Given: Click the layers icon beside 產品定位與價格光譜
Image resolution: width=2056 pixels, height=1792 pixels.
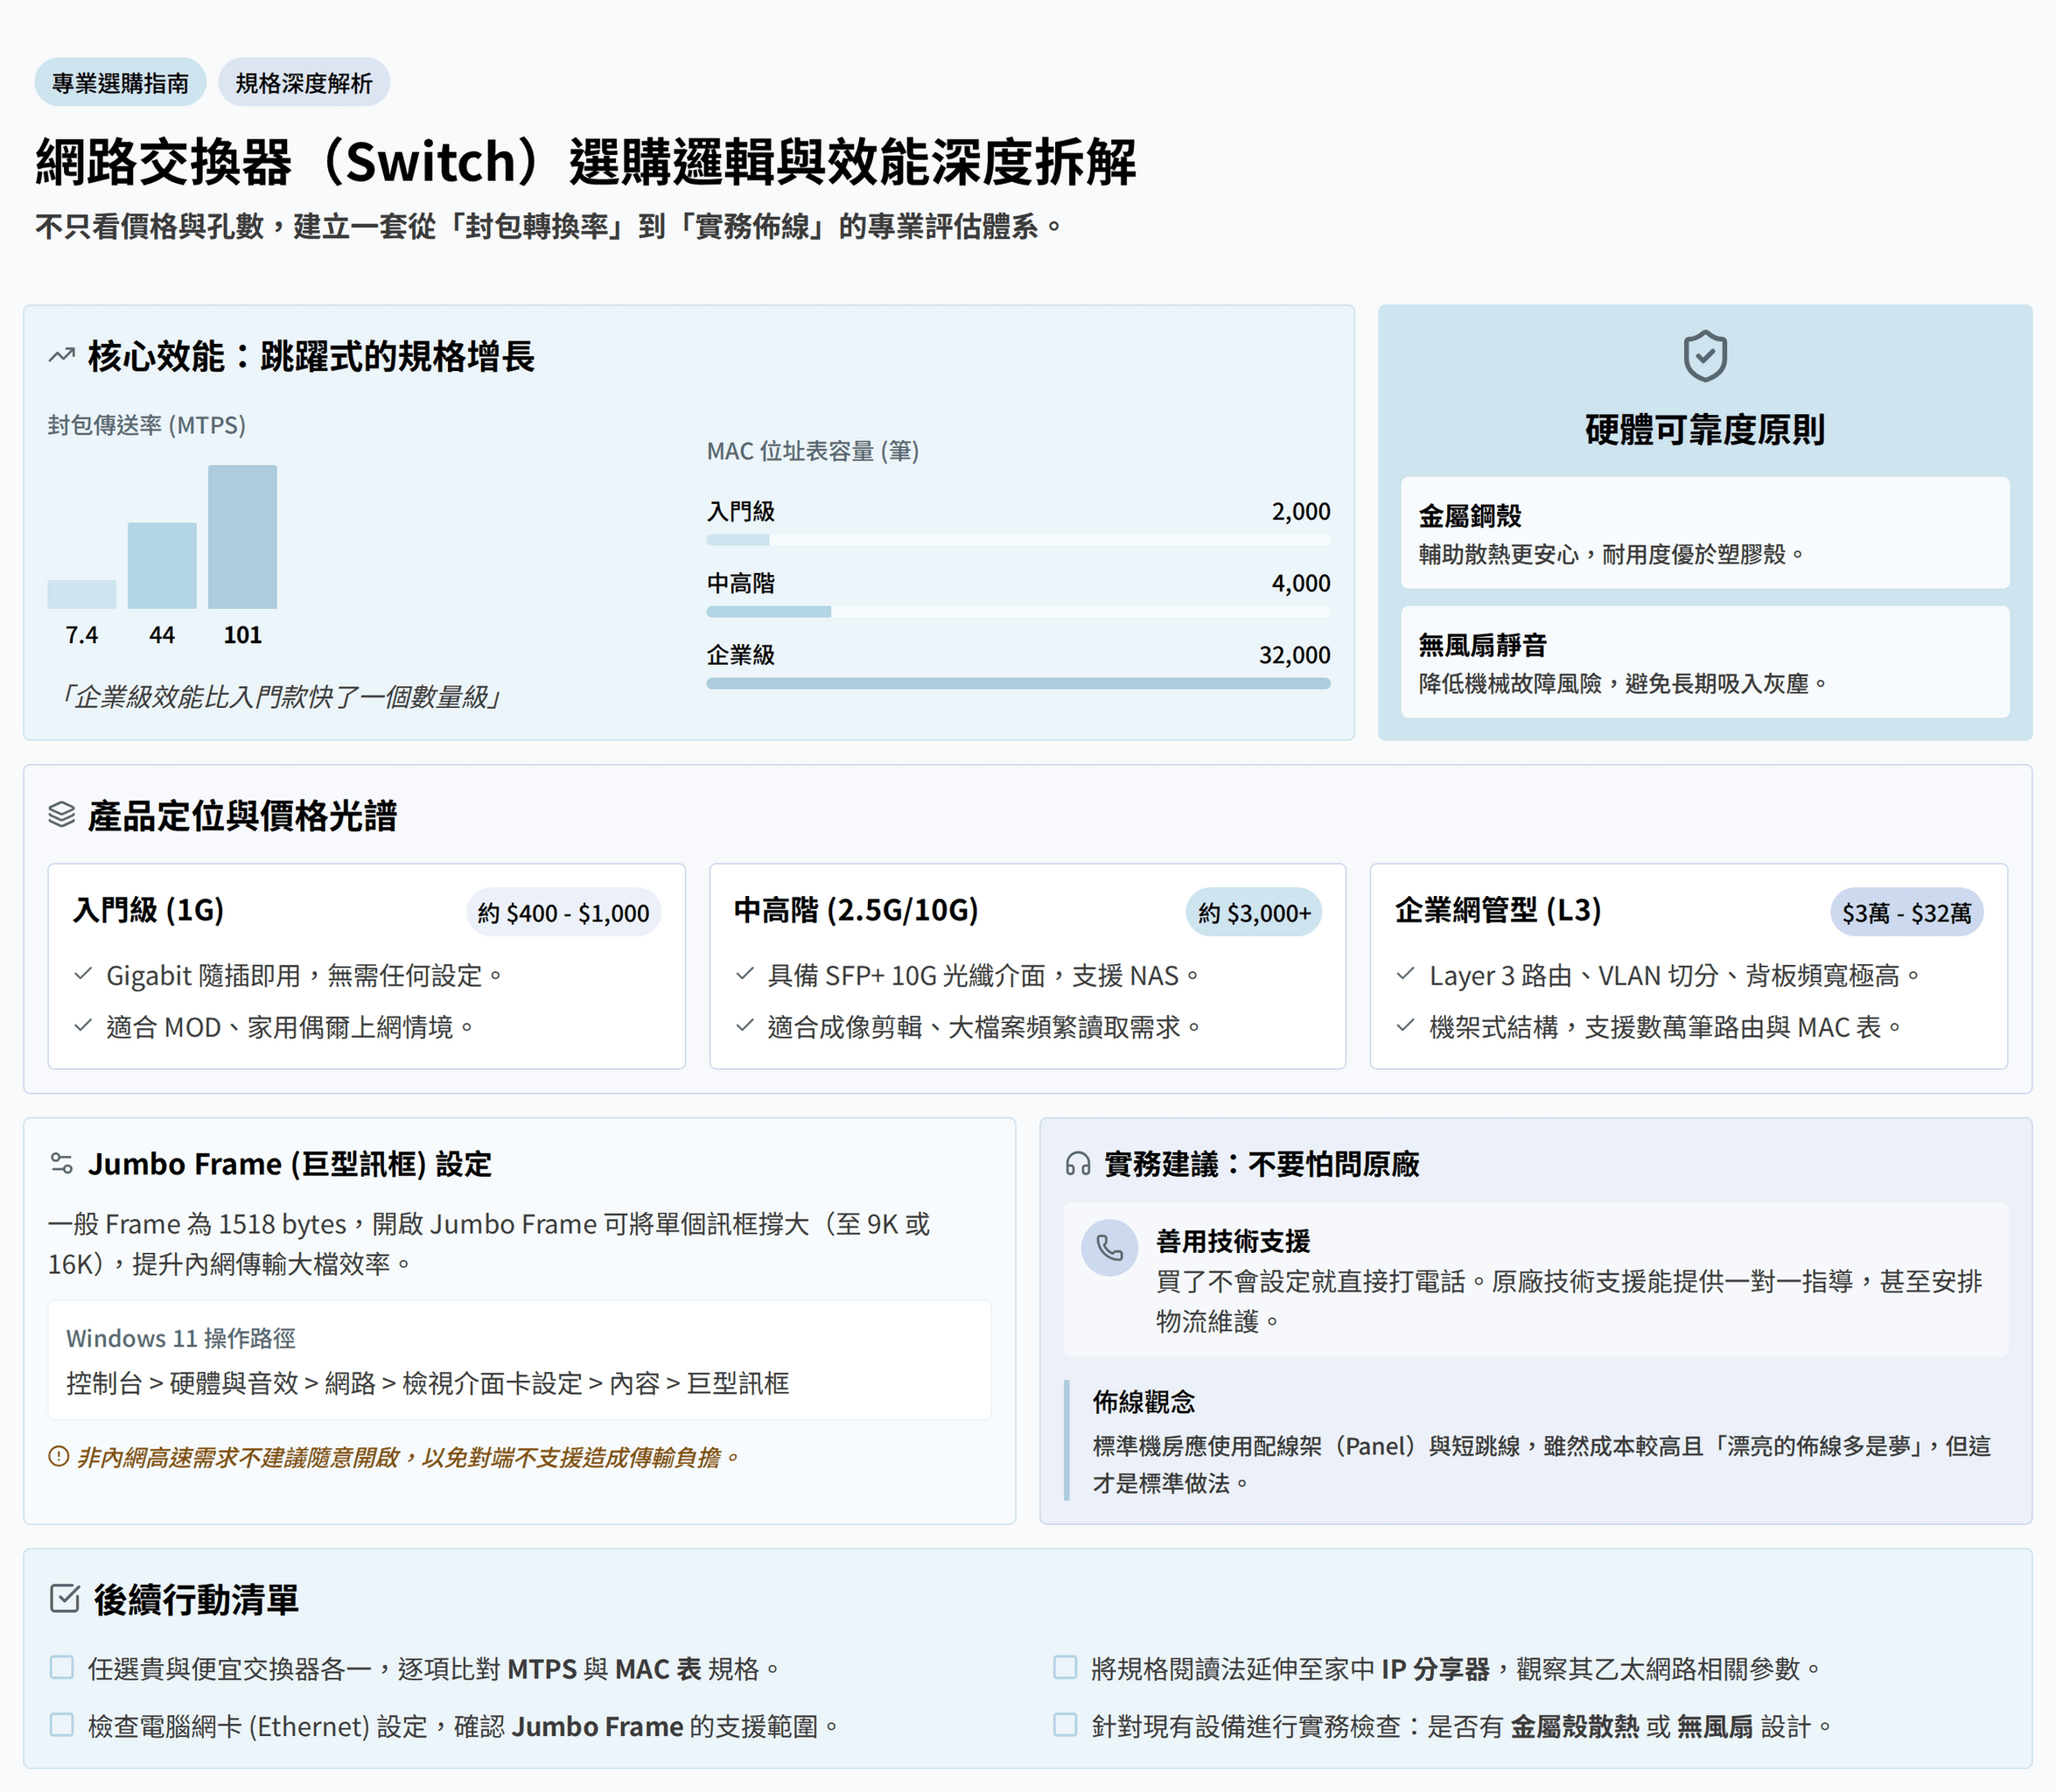Looking at the screenshot, I should [61, 815].
